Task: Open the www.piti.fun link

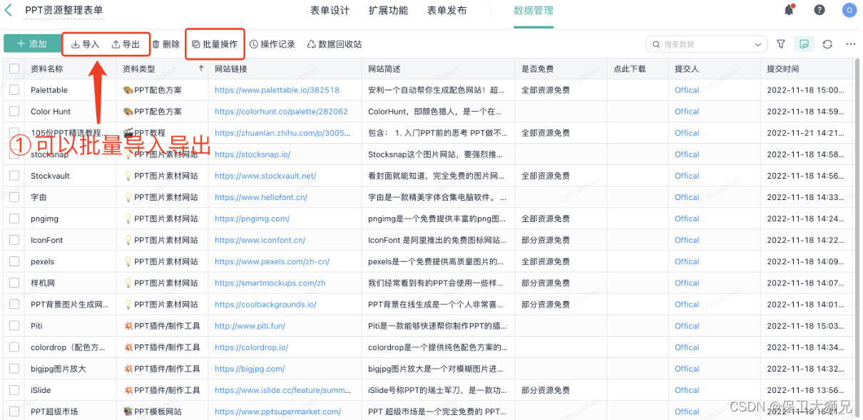Action: 250,326
